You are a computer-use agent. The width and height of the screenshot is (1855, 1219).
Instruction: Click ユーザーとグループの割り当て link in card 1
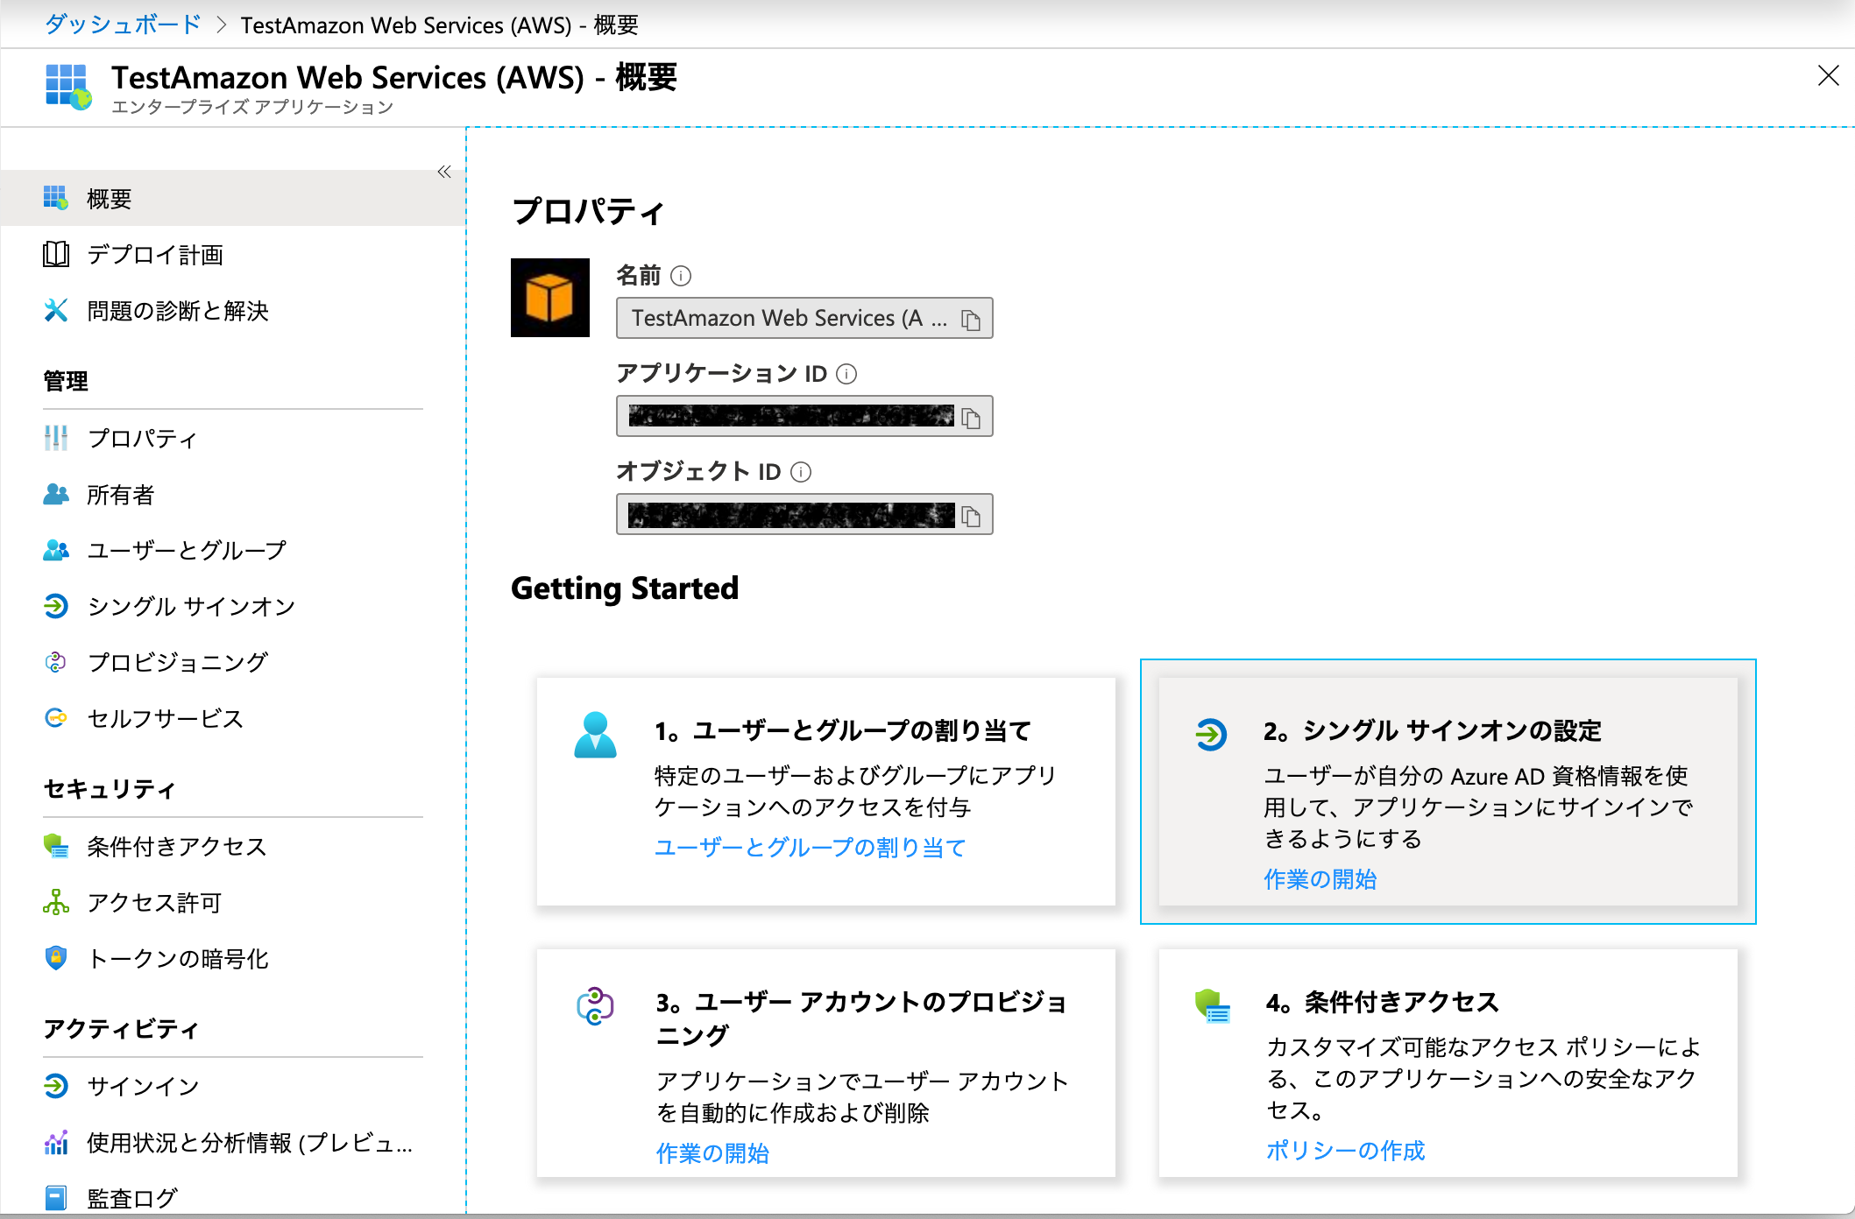(810, 847)
